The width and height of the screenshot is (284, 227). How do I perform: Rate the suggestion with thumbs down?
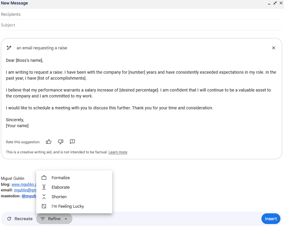click(x=61, y=142)
